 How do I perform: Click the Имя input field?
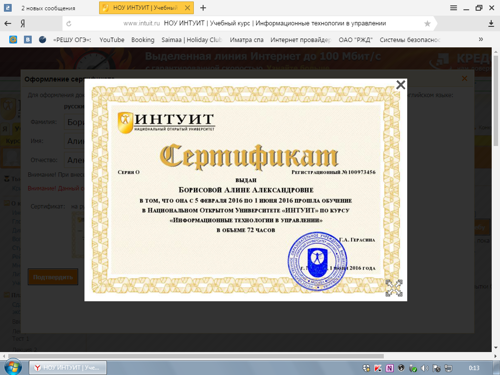coord(74,141)
